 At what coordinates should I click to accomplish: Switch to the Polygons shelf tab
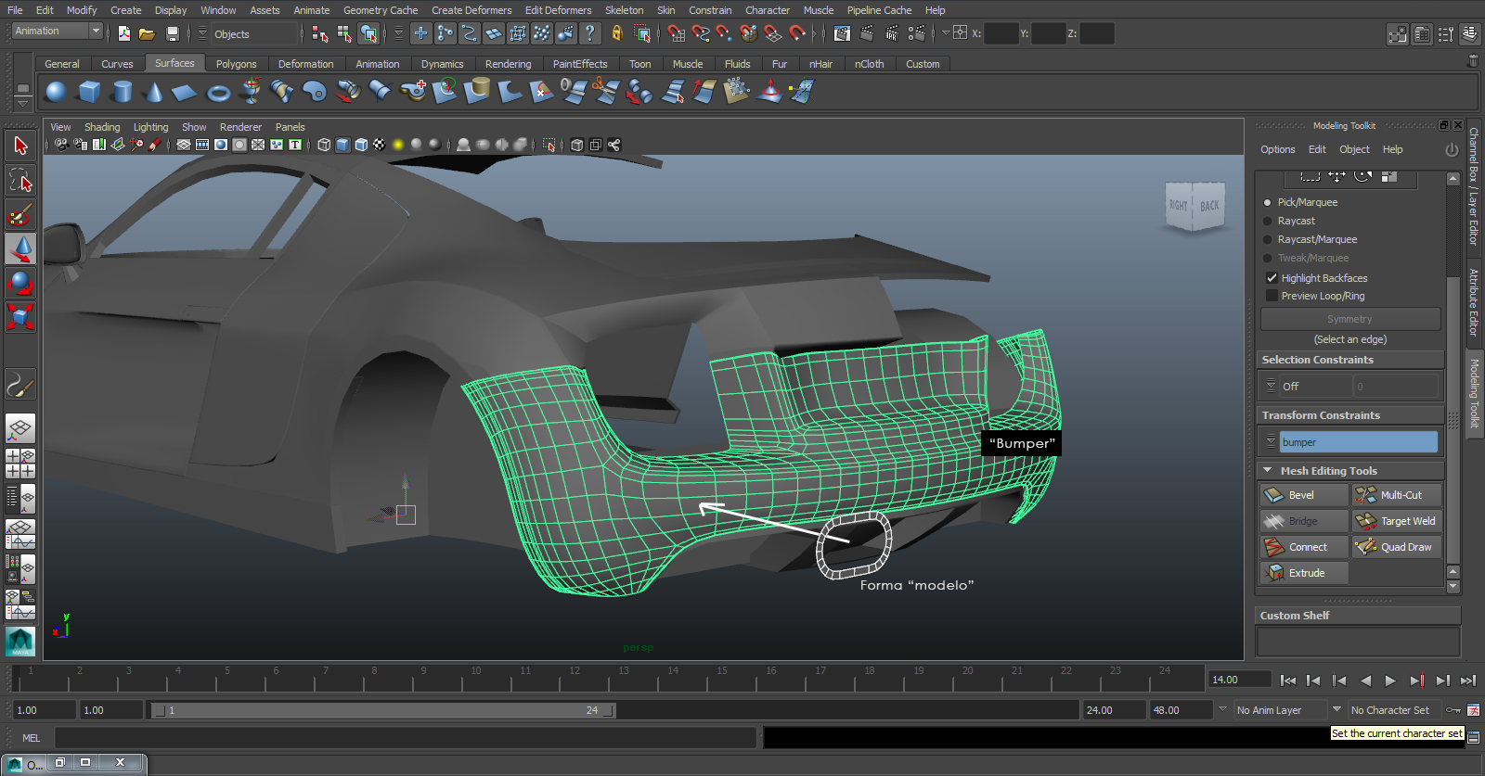coord(236,64)
